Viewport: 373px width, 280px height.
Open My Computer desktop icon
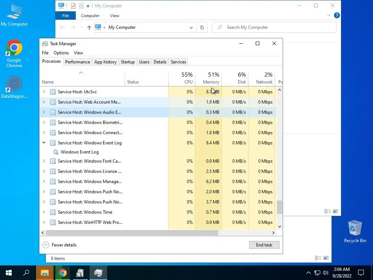14,15
